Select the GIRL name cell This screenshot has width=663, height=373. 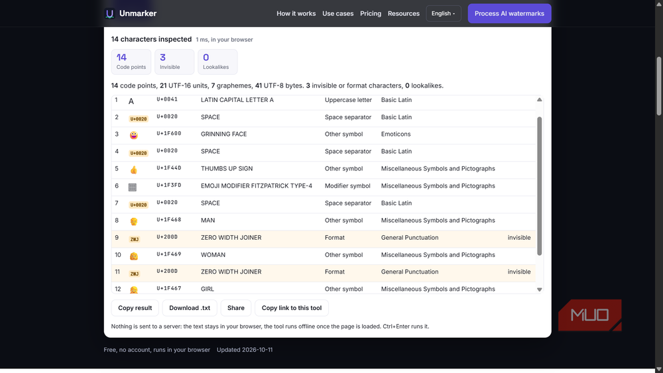click(207, 289)
